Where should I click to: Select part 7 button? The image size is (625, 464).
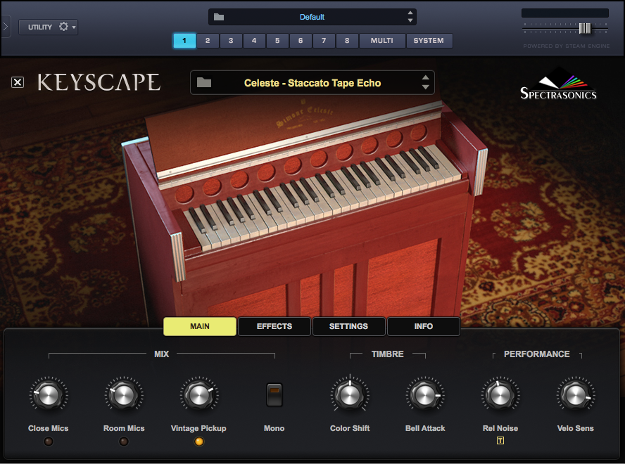click(x=324, y=41)
